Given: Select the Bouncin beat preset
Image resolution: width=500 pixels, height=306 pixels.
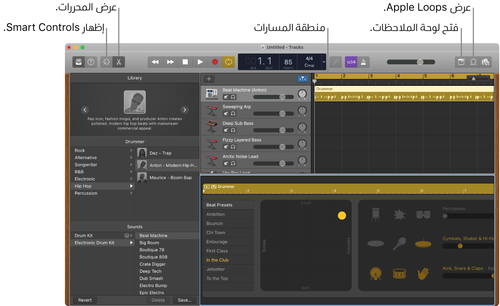Looking at the screenshot, I should (228, 223).
